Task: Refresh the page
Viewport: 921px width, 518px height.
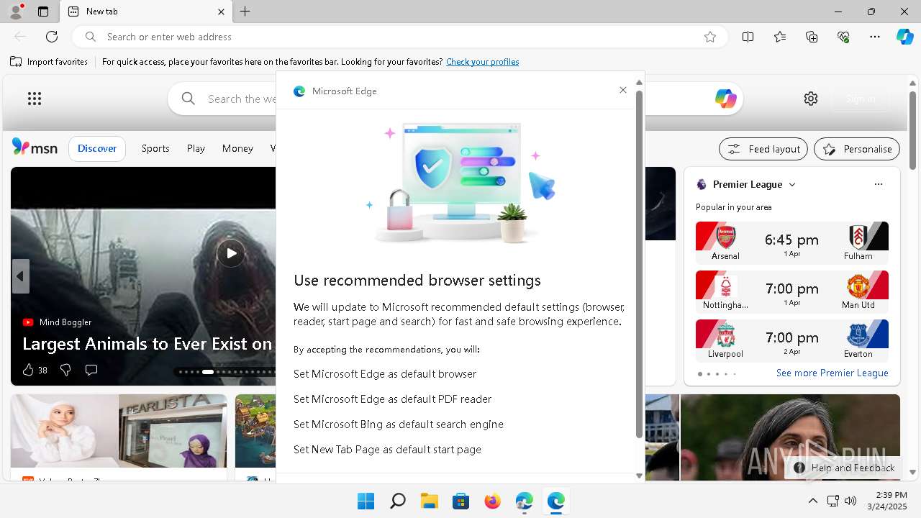Action: 52,37
